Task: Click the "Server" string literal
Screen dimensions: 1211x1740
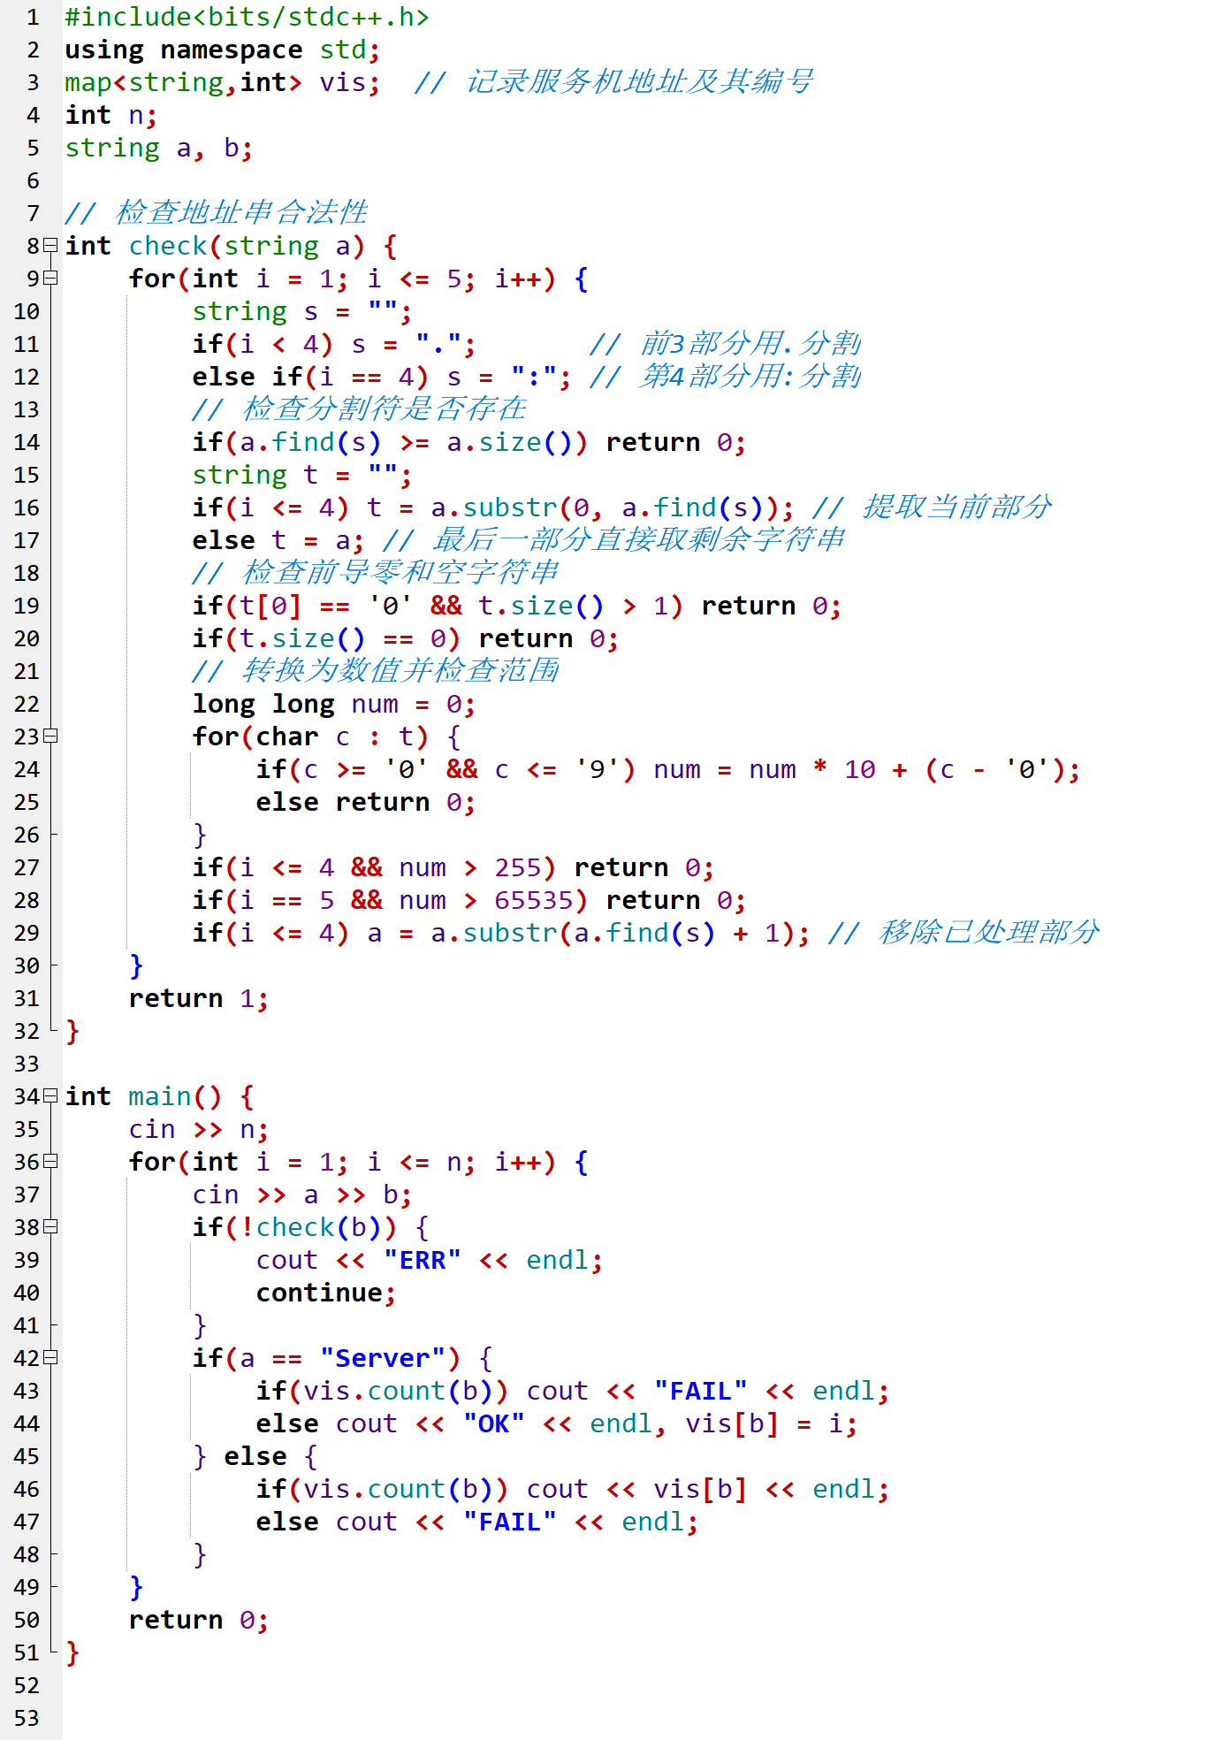Action: coord(382,1358)
